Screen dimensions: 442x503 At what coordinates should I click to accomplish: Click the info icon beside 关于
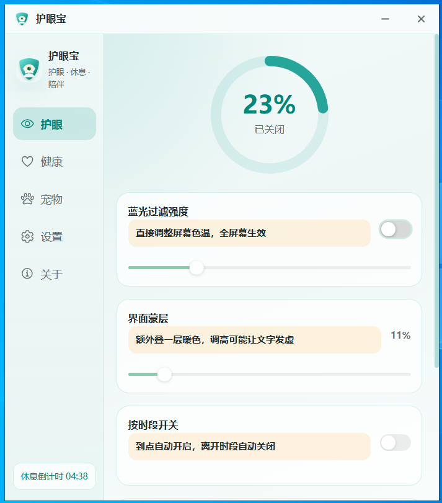point(27,274)
